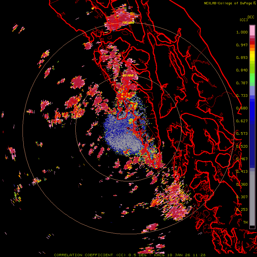
Task: Click the 50 NMI range ring label
Action: [128, 76]
